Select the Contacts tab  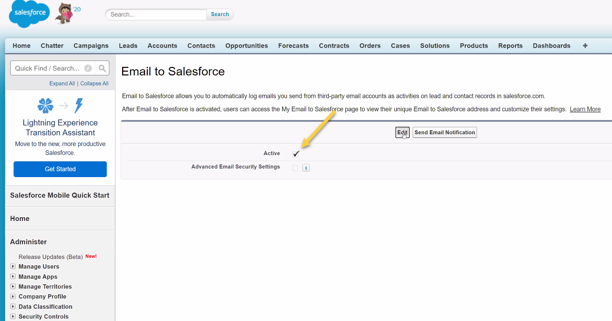[x=201, y=45]
